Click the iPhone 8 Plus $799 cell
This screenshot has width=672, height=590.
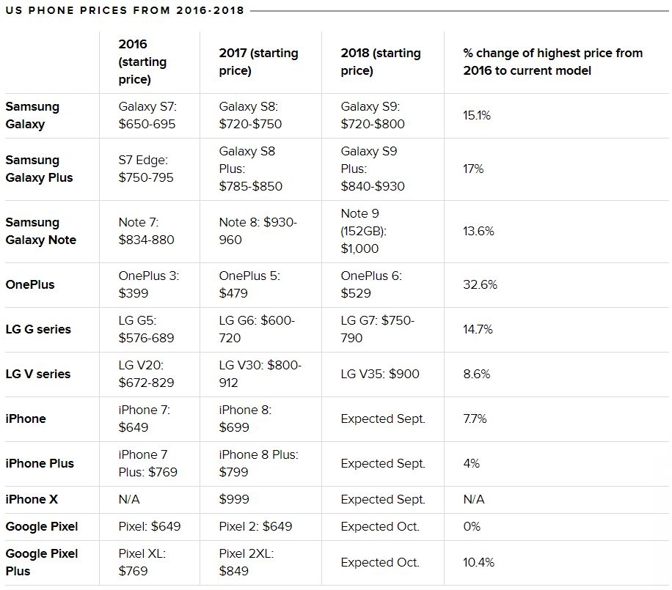pyautogui.click(x=258, y=463)
